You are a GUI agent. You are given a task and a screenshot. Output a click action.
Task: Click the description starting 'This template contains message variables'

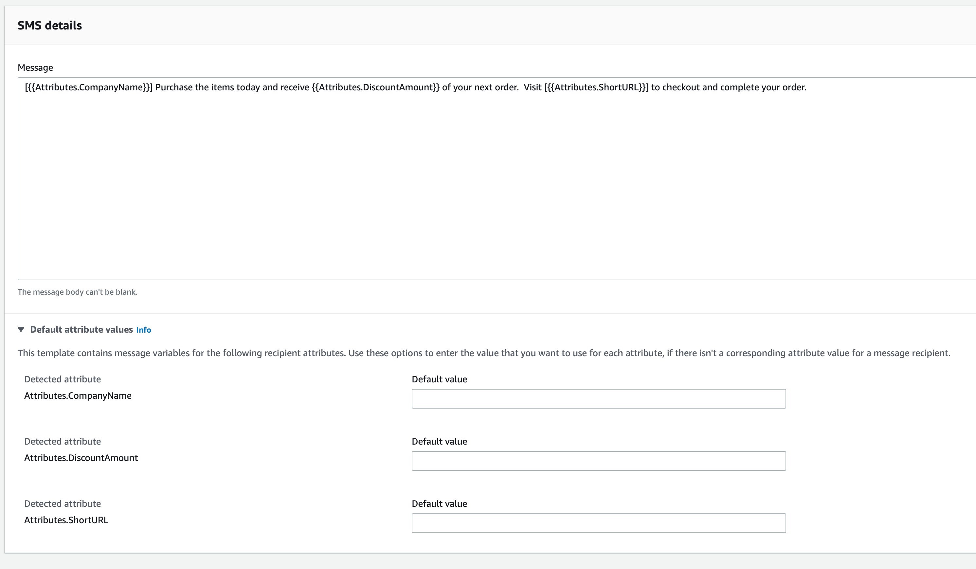point(484,353)
